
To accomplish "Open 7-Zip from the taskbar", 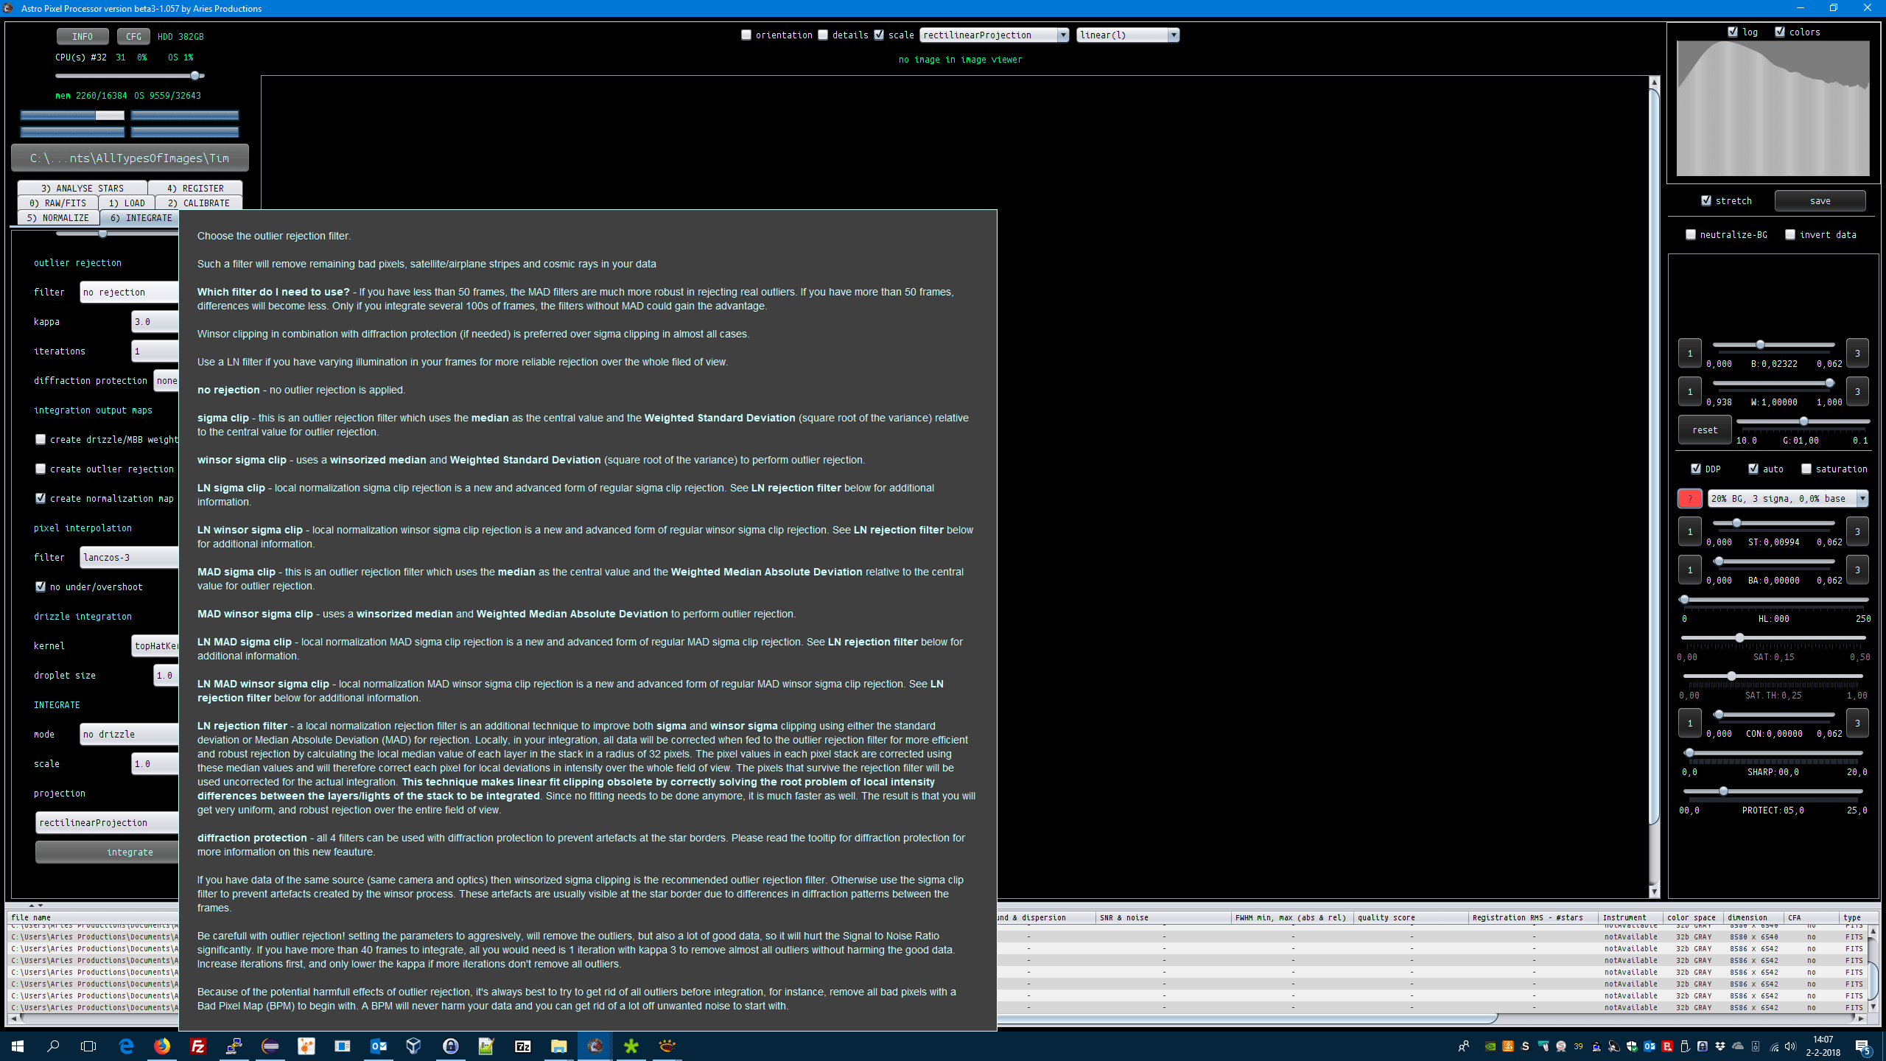I will (x=523, y=1046).
